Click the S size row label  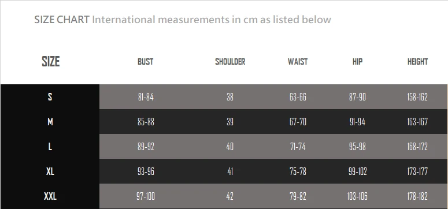(50, 97)
